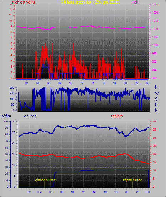Click the 180 degree direction axis value

[x=12, y=99]
